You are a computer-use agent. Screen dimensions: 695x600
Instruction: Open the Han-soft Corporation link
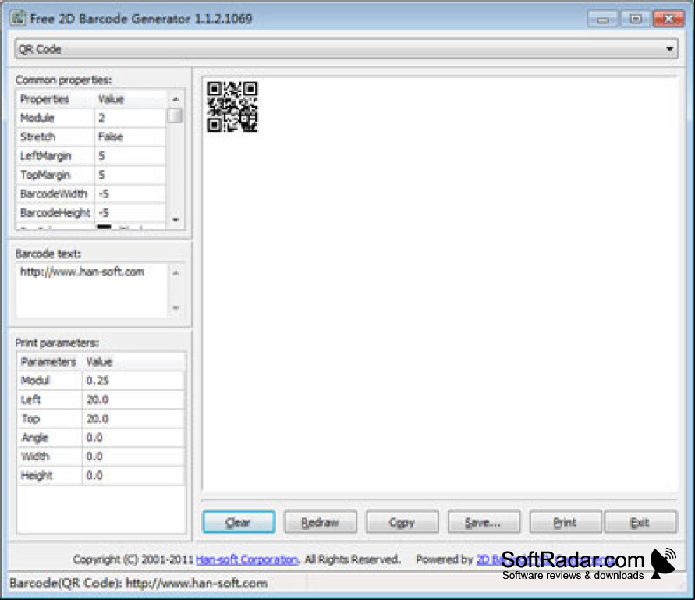247,559
